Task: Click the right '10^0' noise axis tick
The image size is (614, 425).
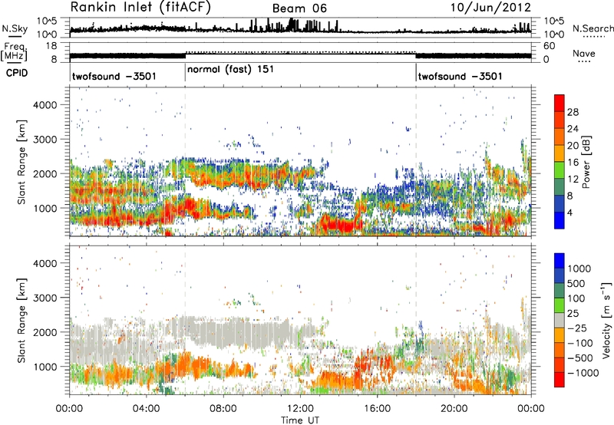Action: tap(553, 35)
